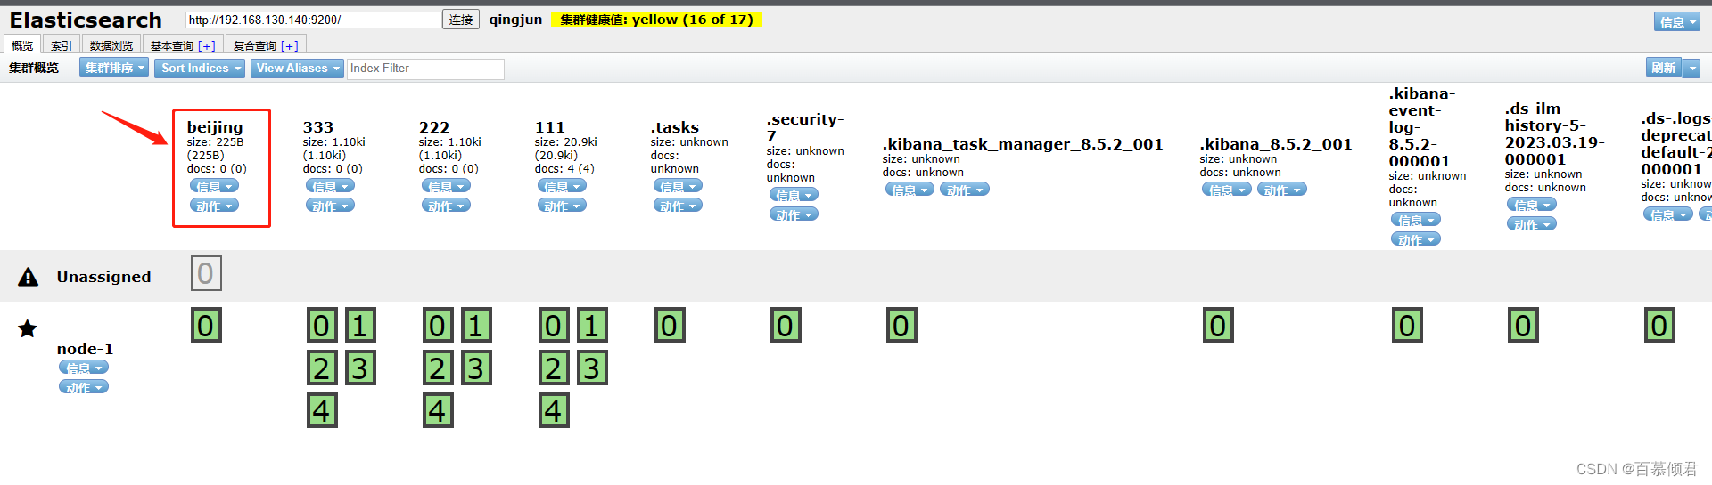Select shard 3 of index 222
The image size is (1712, 485).
476,368
